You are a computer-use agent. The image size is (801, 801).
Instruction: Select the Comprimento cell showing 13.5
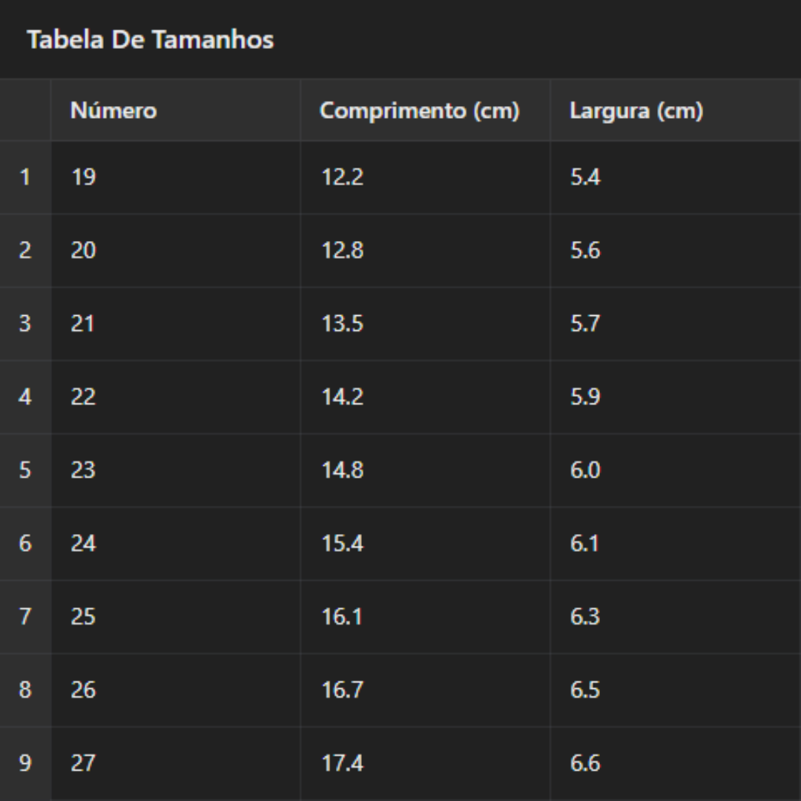[342, 323]
